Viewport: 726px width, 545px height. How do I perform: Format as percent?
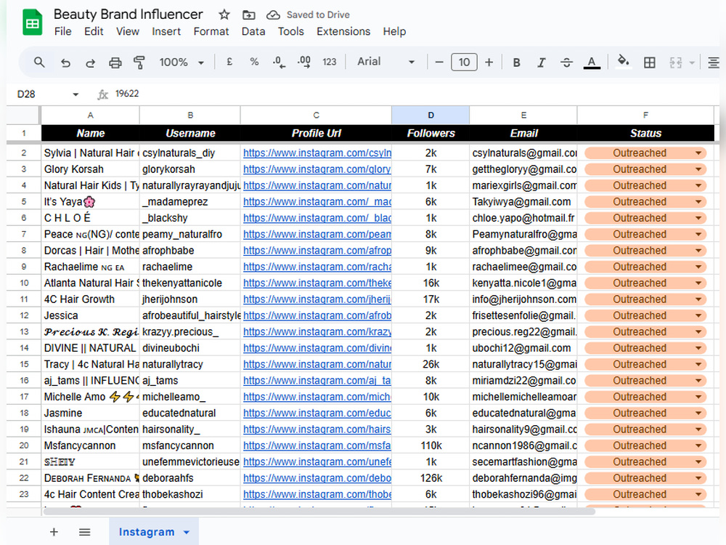click(x=254, y=62)
